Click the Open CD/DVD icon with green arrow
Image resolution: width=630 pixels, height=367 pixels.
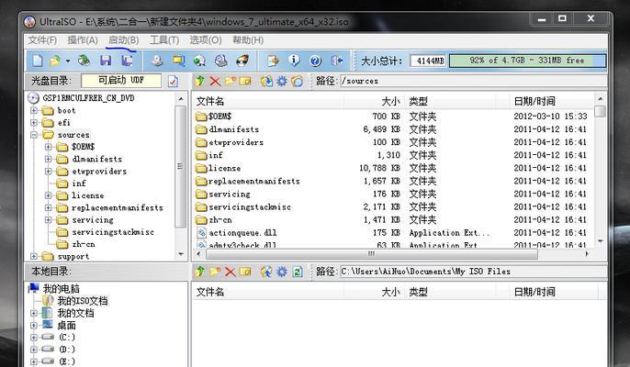coord(84,61)
